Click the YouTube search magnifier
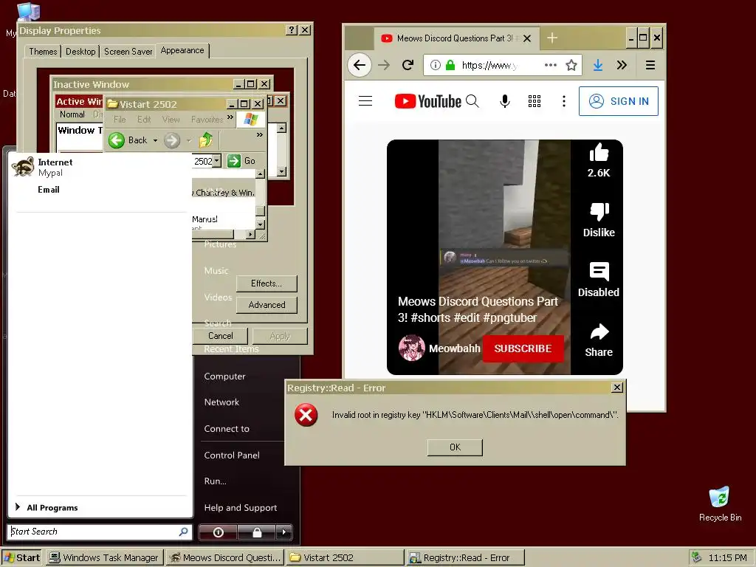 (x=472, y=100)
